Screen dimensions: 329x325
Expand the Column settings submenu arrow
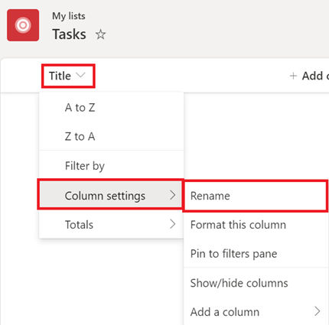[x=173, y=195]
